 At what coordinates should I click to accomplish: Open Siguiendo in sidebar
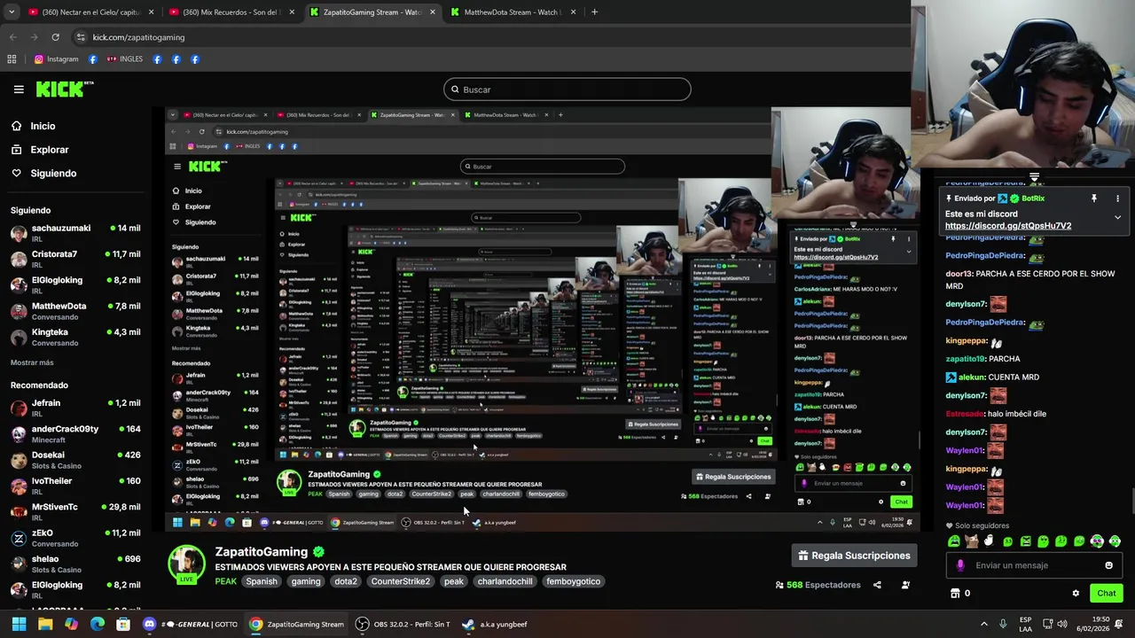(53, 173)
